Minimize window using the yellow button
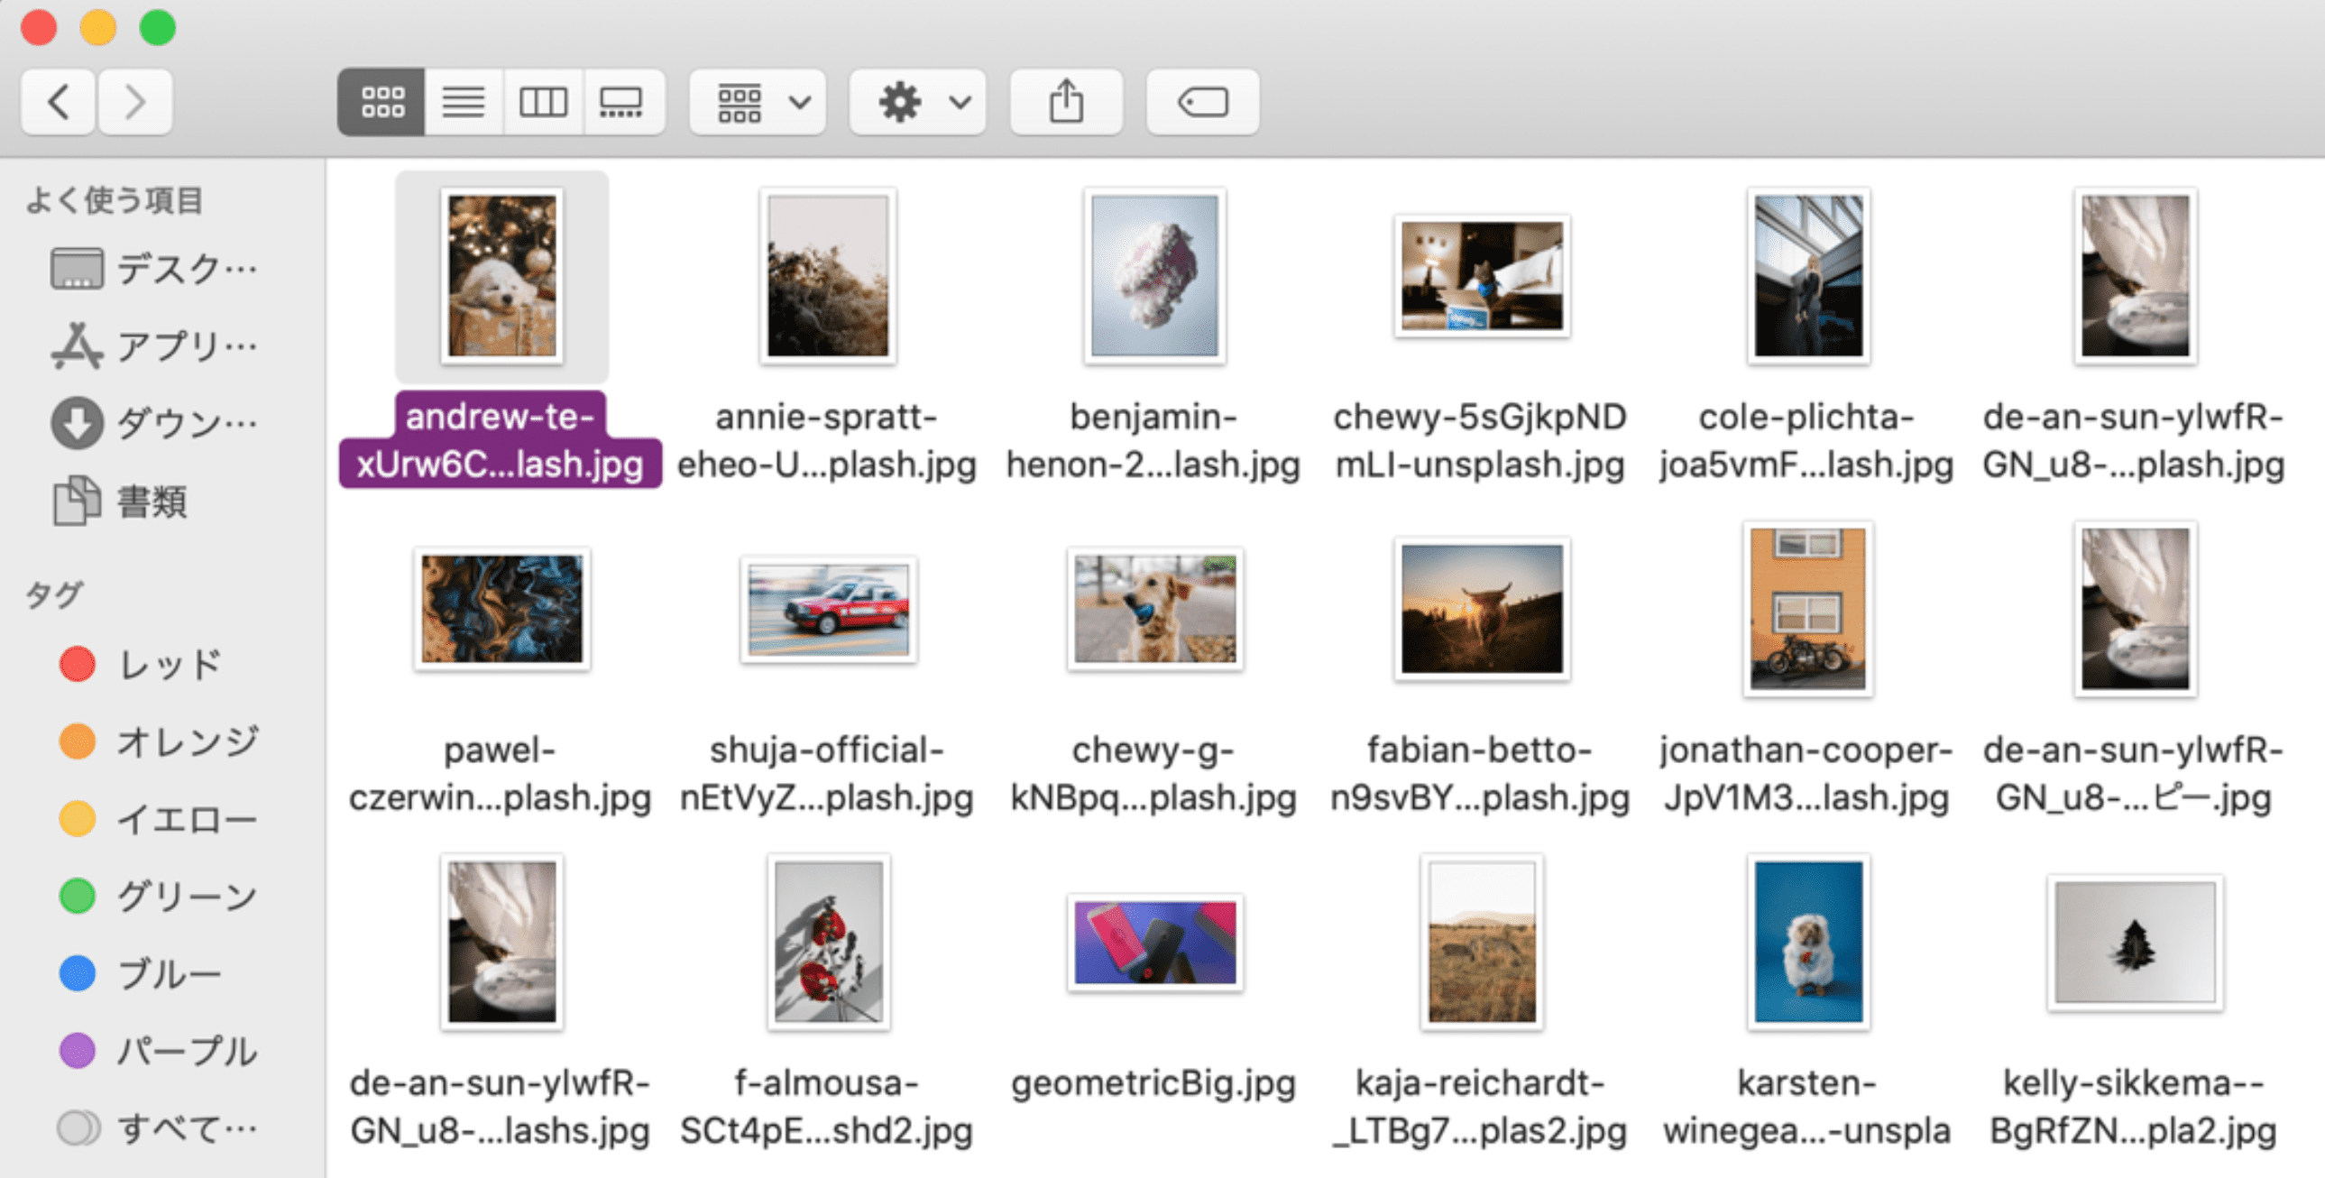Viewport: 2325px width, 1178px height. [97, 27]
